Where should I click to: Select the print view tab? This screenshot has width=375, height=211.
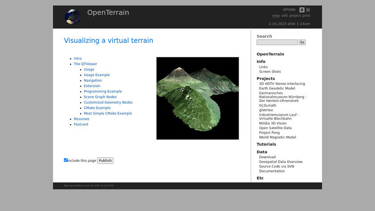pyautogui.click(x=306, y=16)
